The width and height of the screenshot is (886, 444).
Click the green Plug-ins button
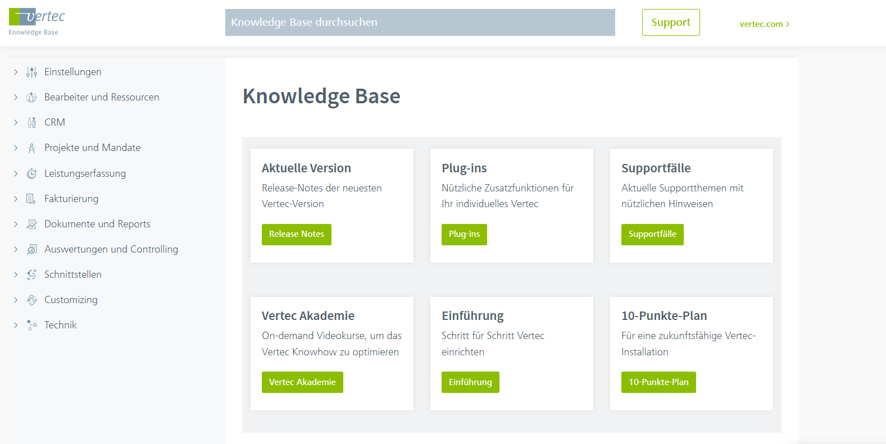(x=464, y=234)
